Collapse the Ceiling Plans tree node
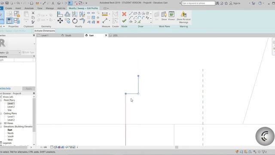The height and width of the screenshot is (155, 275). pos(1,114)
